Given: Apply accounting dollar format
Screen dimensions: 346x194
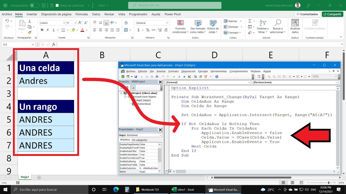Looking at the screenshot, I should coord(138,30).
